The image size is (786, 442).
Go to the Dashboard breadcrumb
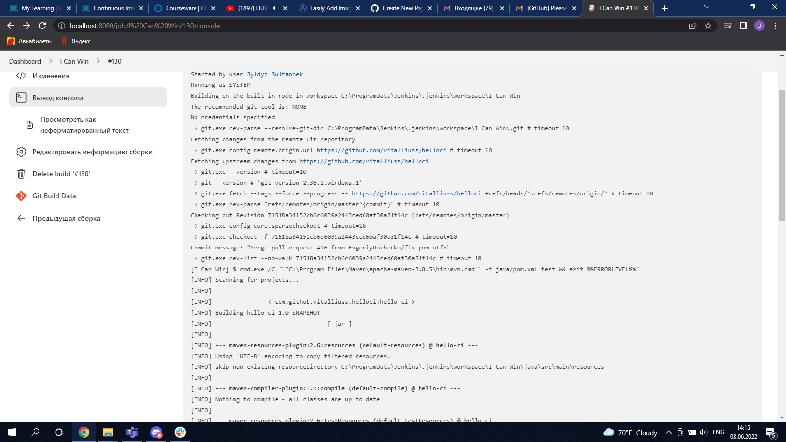(25, 61)
